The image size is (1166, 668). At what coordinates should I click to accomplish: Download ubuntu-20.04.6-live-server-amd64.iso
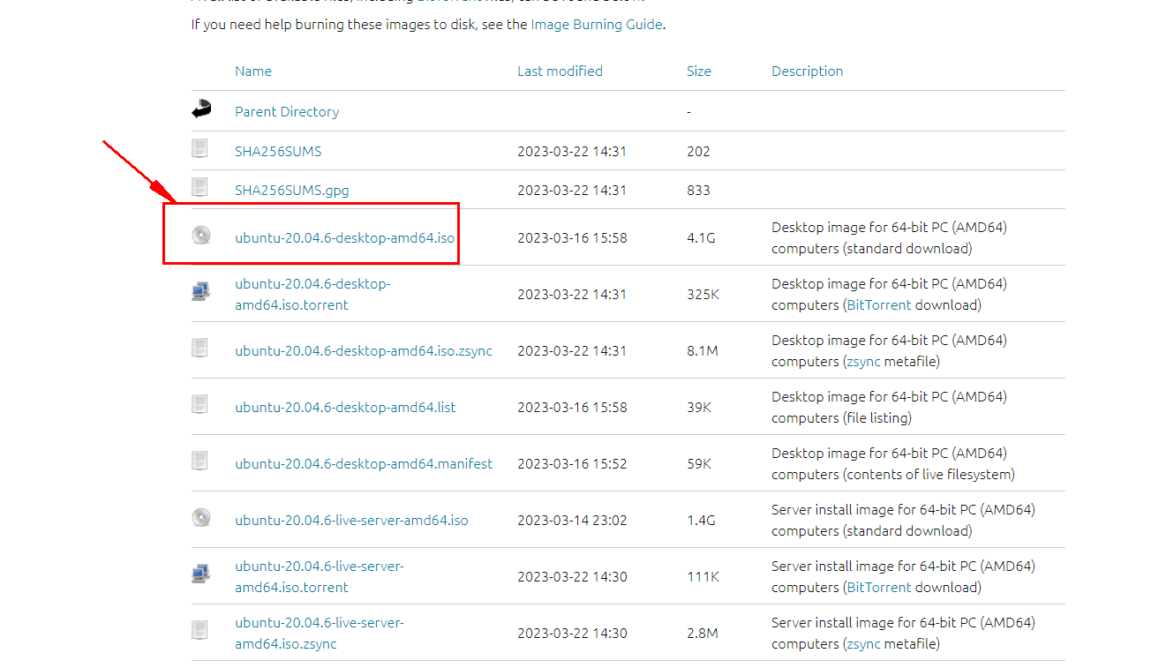pos(351,520)
